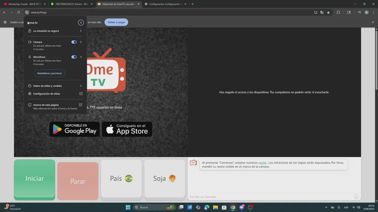
Task: Switch to the MoneySign Suede tab
Action: (x=25, y=4)
